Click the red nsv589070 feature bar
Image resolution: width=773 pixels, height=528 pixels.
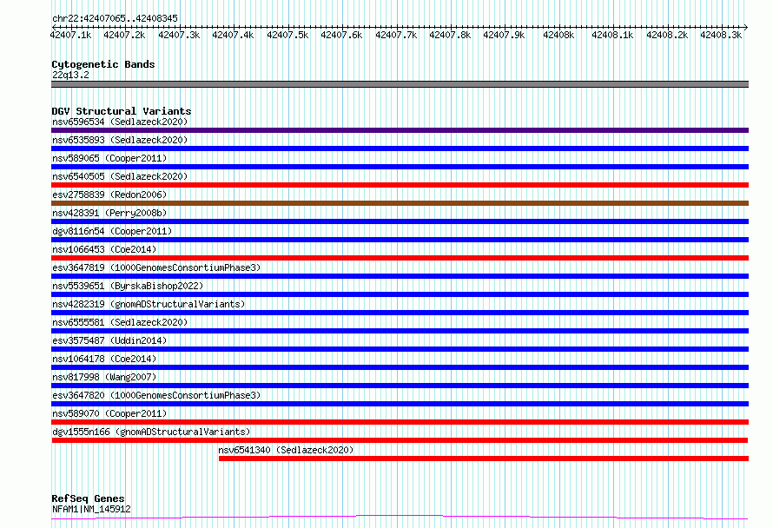pyautogui.click(x=400, y=422)
